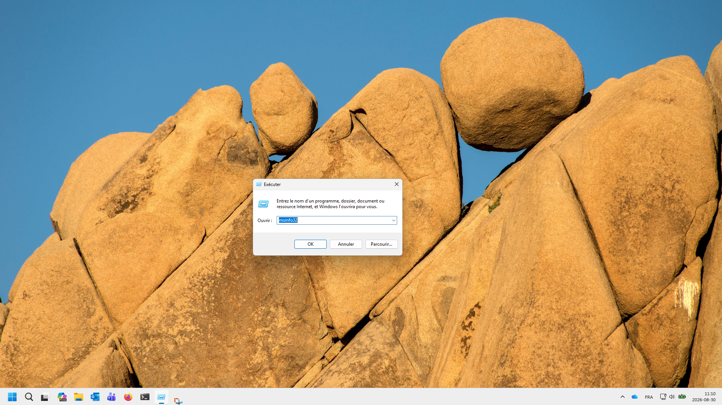Expand the Ouvrir combo box dropdown arrow
This screenshot has width=722, height=405.
(x=393, y=220)
